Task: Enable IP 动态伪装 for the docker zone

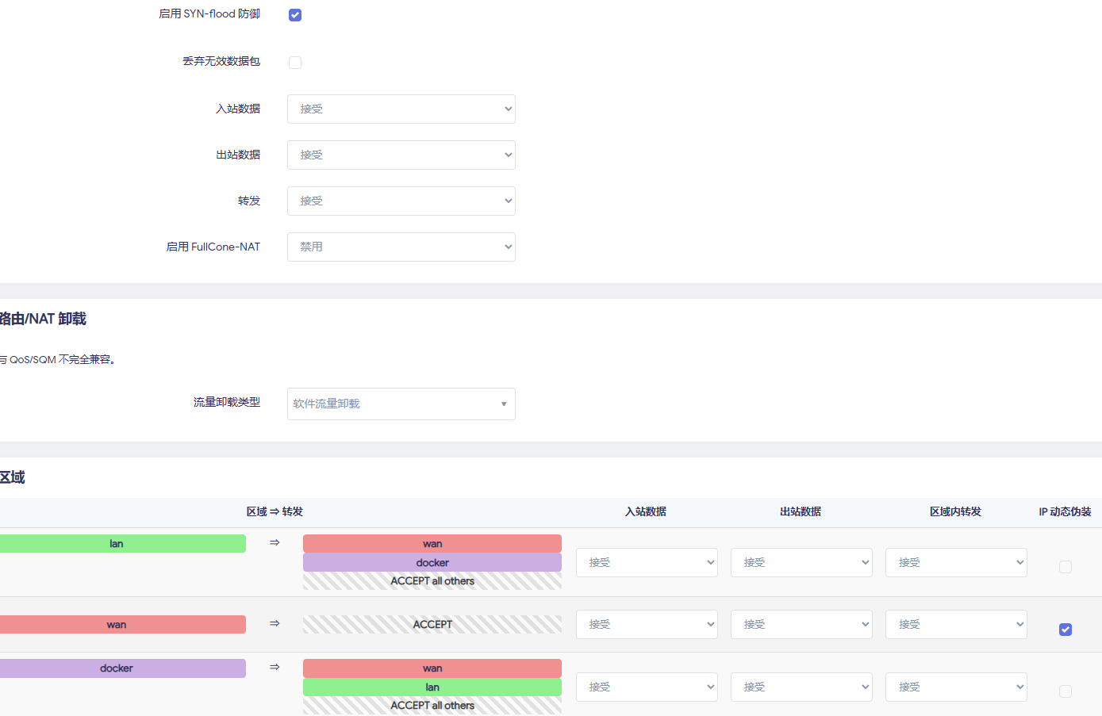Action: (1065, 691)
